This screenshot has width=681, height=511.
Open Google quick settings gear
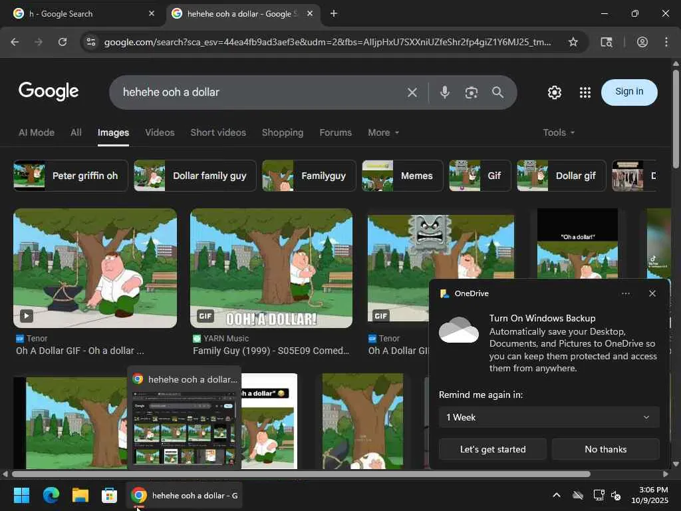pyautogui.click(x=554, y=92)
